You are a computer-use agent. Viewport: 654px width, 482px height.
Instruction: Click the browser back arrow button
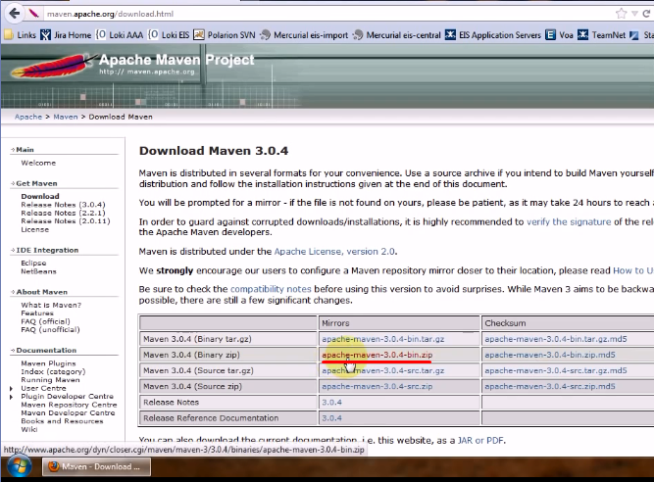pos(14,14)
